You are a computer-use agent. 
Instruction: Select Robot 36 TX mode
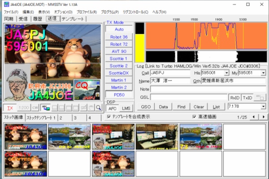(x=118, y=37)
